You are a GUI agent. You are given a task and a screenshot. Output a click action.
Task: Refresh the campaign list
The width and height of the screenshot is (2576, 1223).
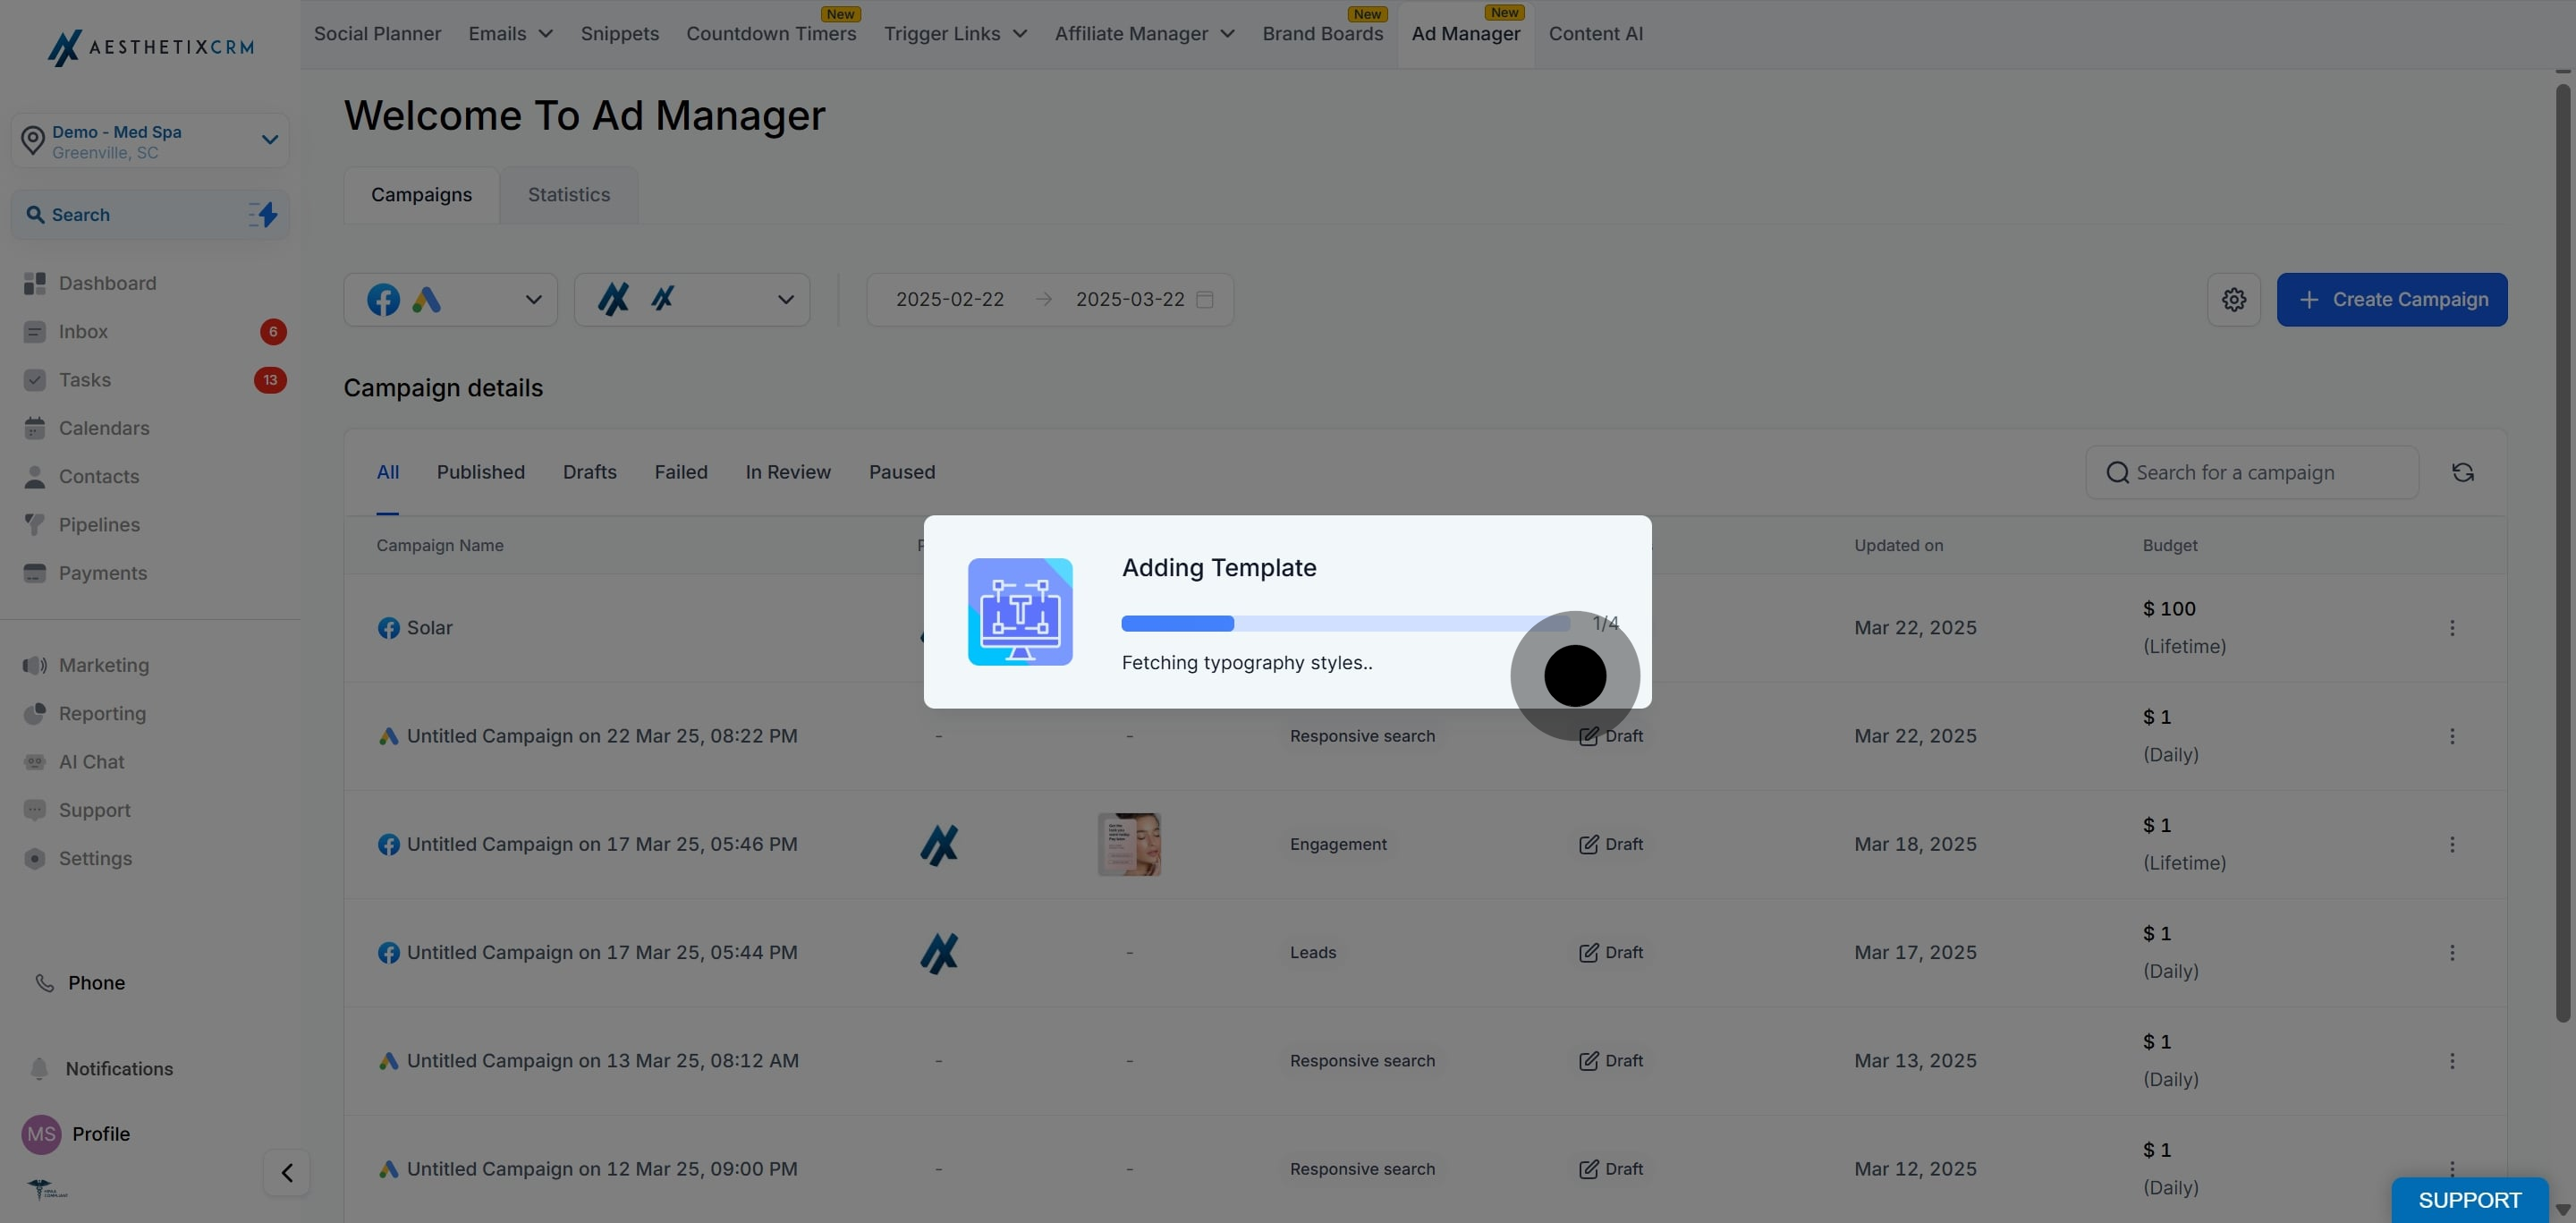[2463, 472]
